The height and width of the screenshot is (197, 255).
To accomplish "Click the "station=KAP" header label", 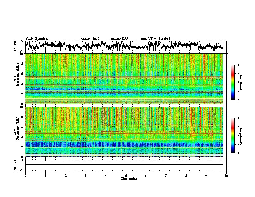I will (119, 39).
